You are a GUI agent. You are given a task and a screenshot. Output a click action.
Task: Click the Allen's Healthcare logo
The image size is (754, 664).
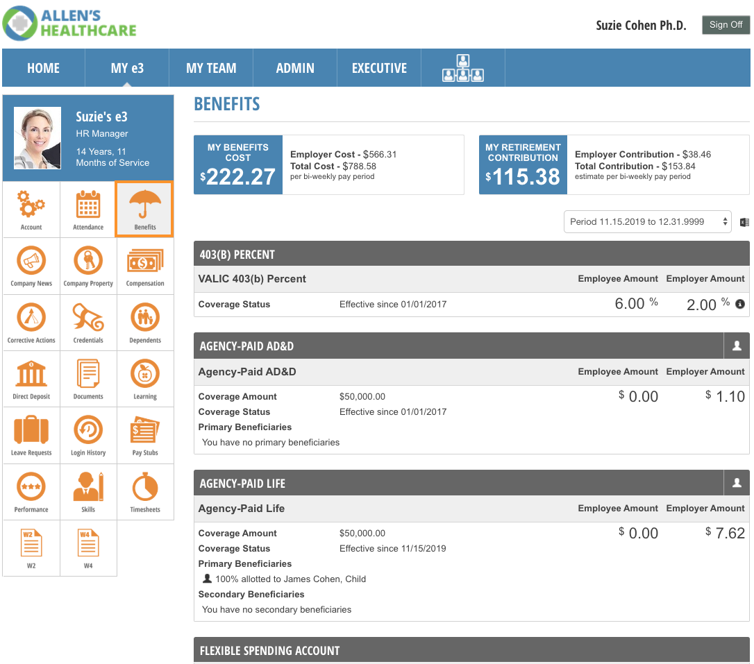tap(69, 23)
